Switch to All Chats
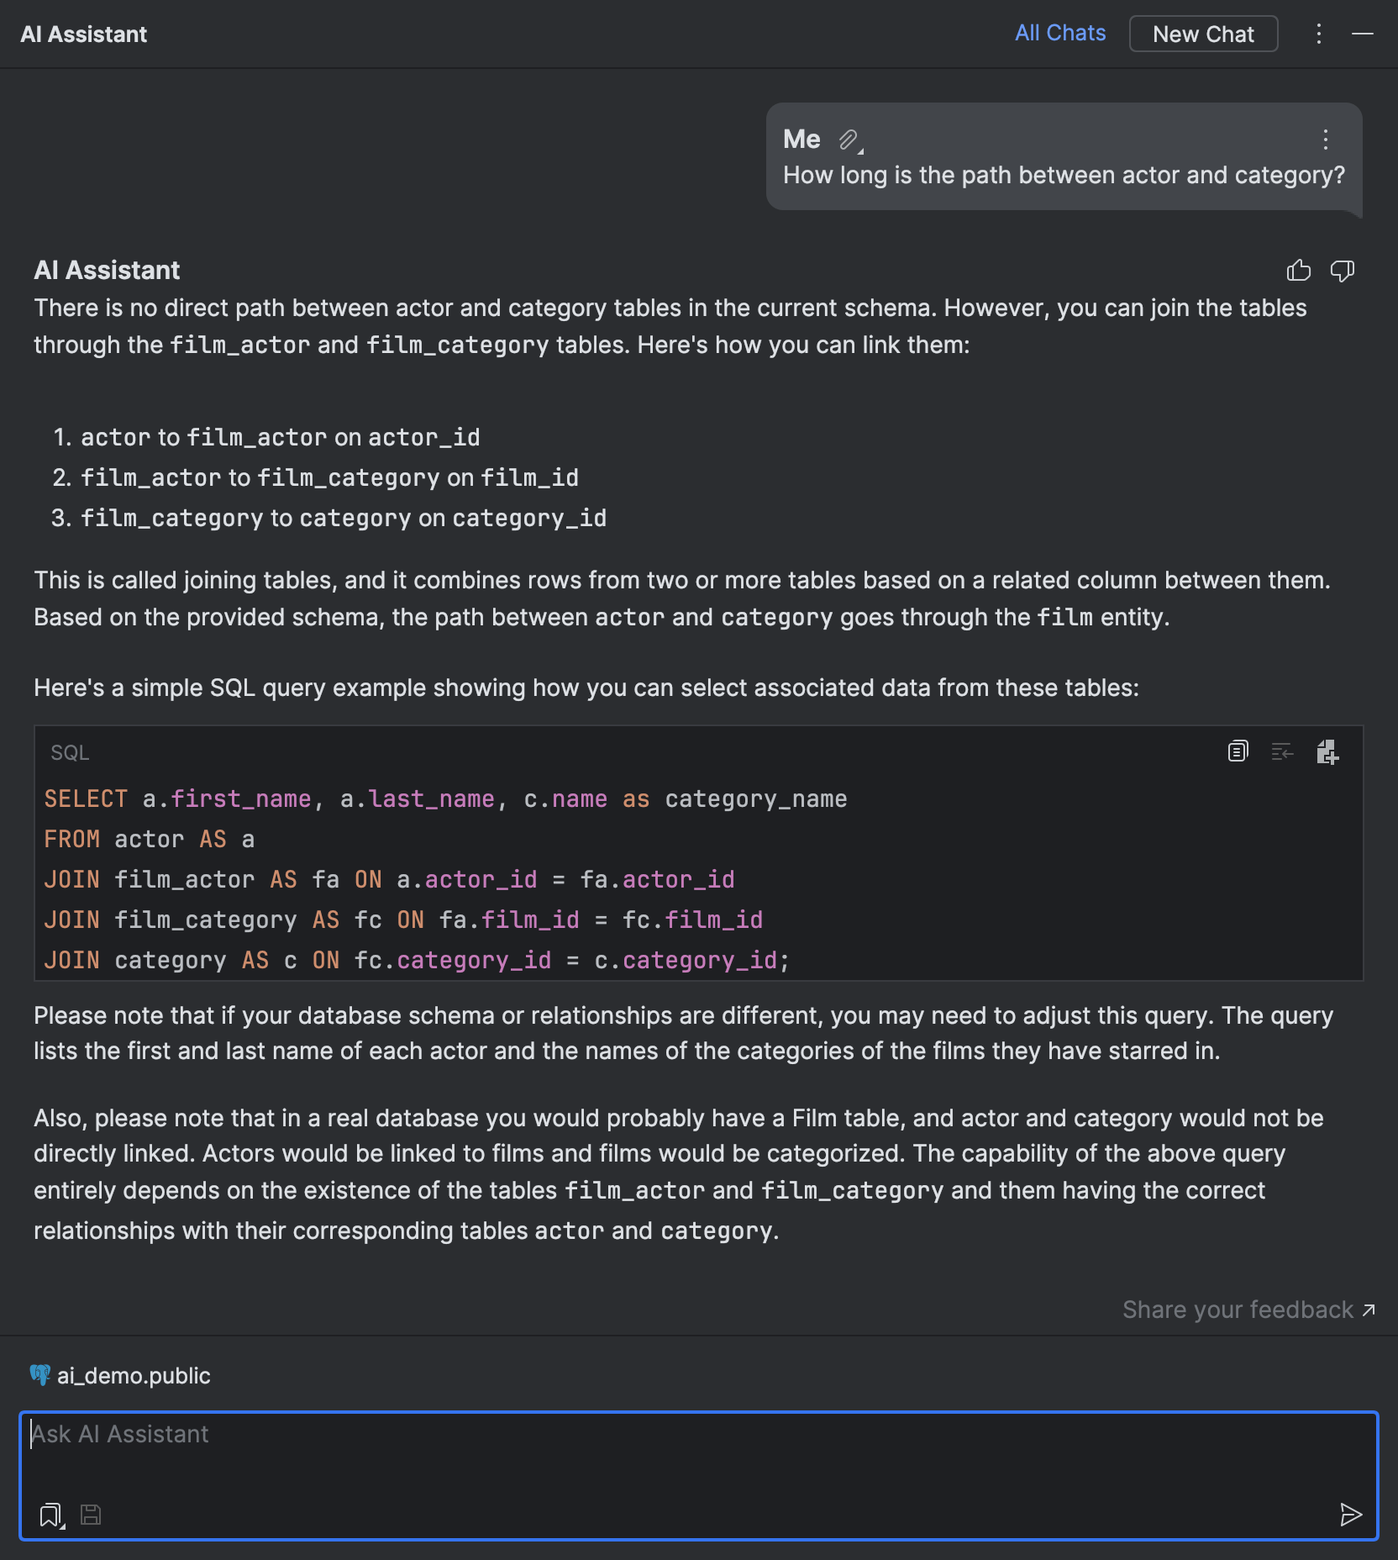 (1059, 33)
